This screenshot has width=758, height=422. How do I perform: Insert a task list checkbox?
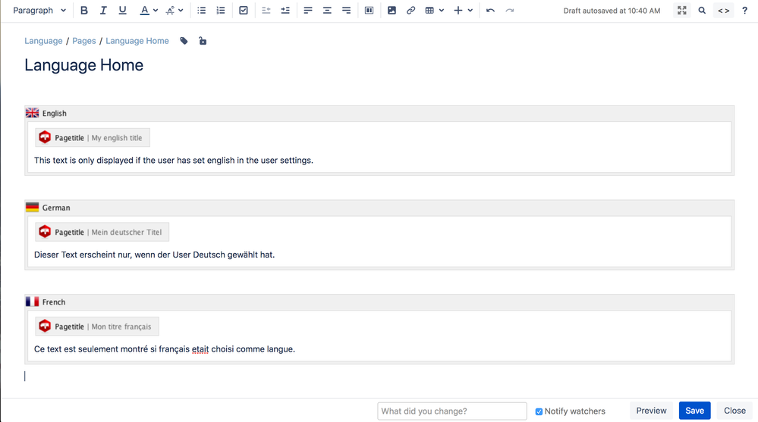pos(244,10)
